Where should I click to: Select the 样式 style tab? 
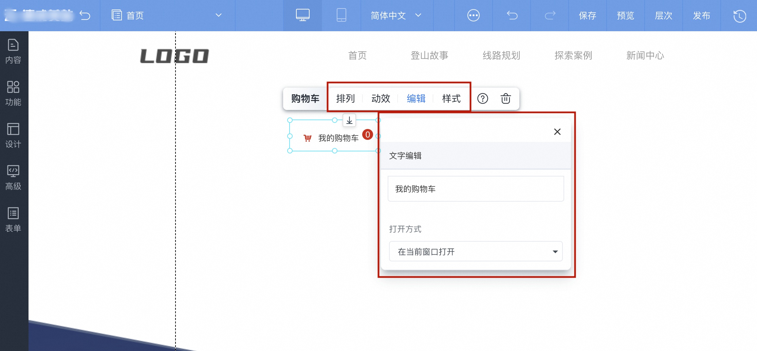(x=451, y=98)
